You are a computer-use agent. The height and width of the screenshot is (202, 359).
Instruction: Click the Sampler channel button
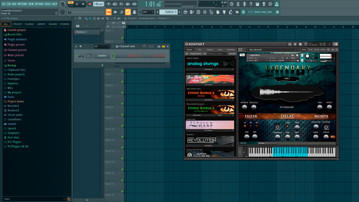tap(102, 56)
